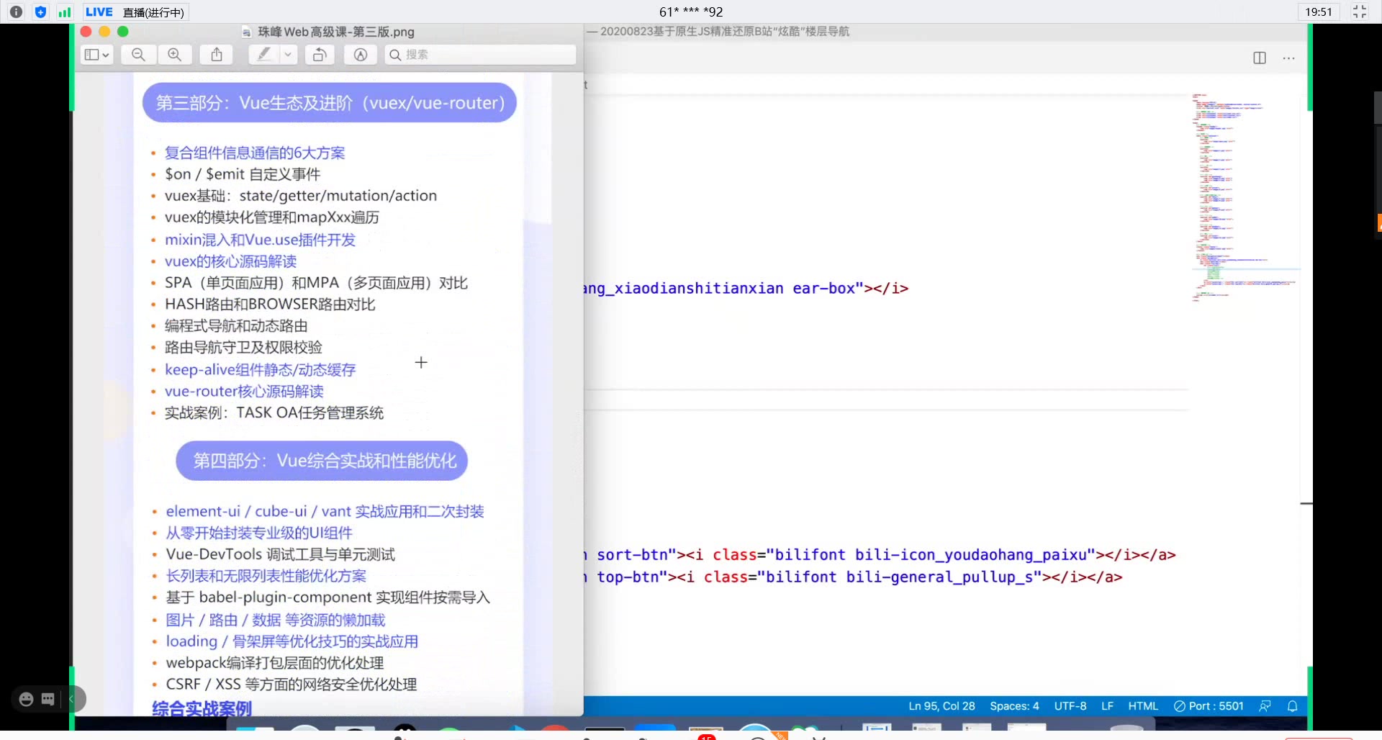
Task: Click keep-alive组件静态/动态缓存 line
Action: (261, 370)
